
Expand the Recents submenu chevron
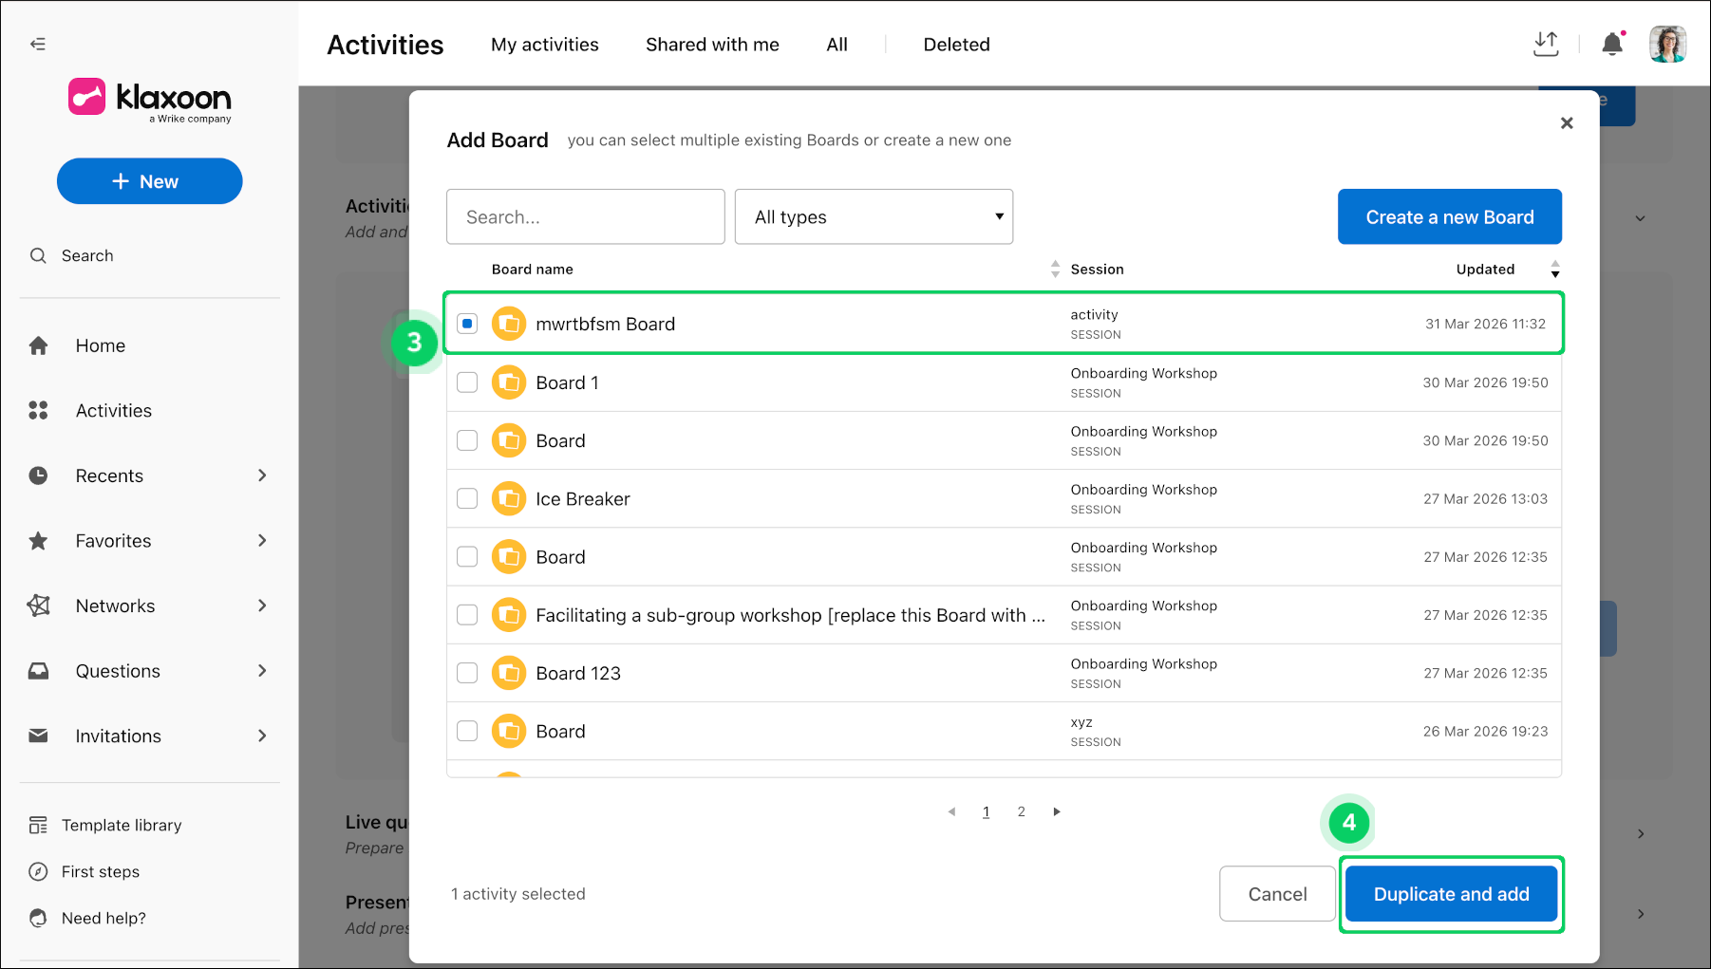(263, 475)
